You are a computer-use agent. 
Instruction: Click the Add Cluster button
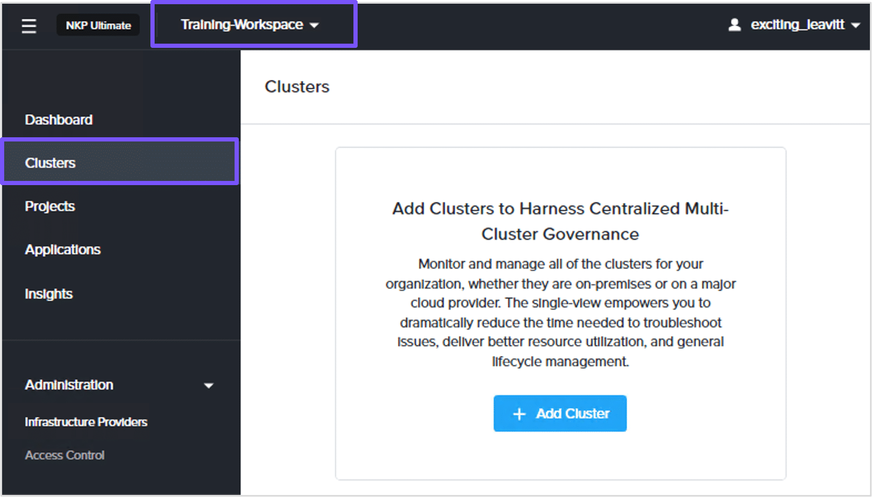560,413
